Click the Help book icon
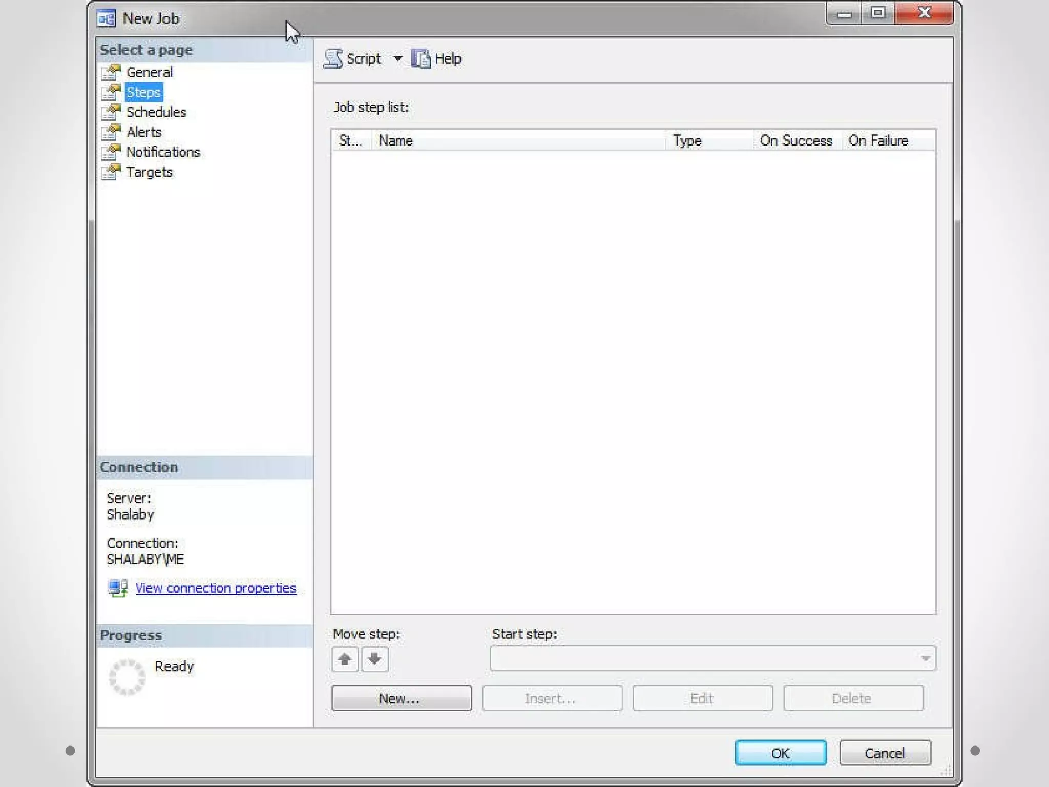This screenshot has height=787, width=1049. pos(421,58)
